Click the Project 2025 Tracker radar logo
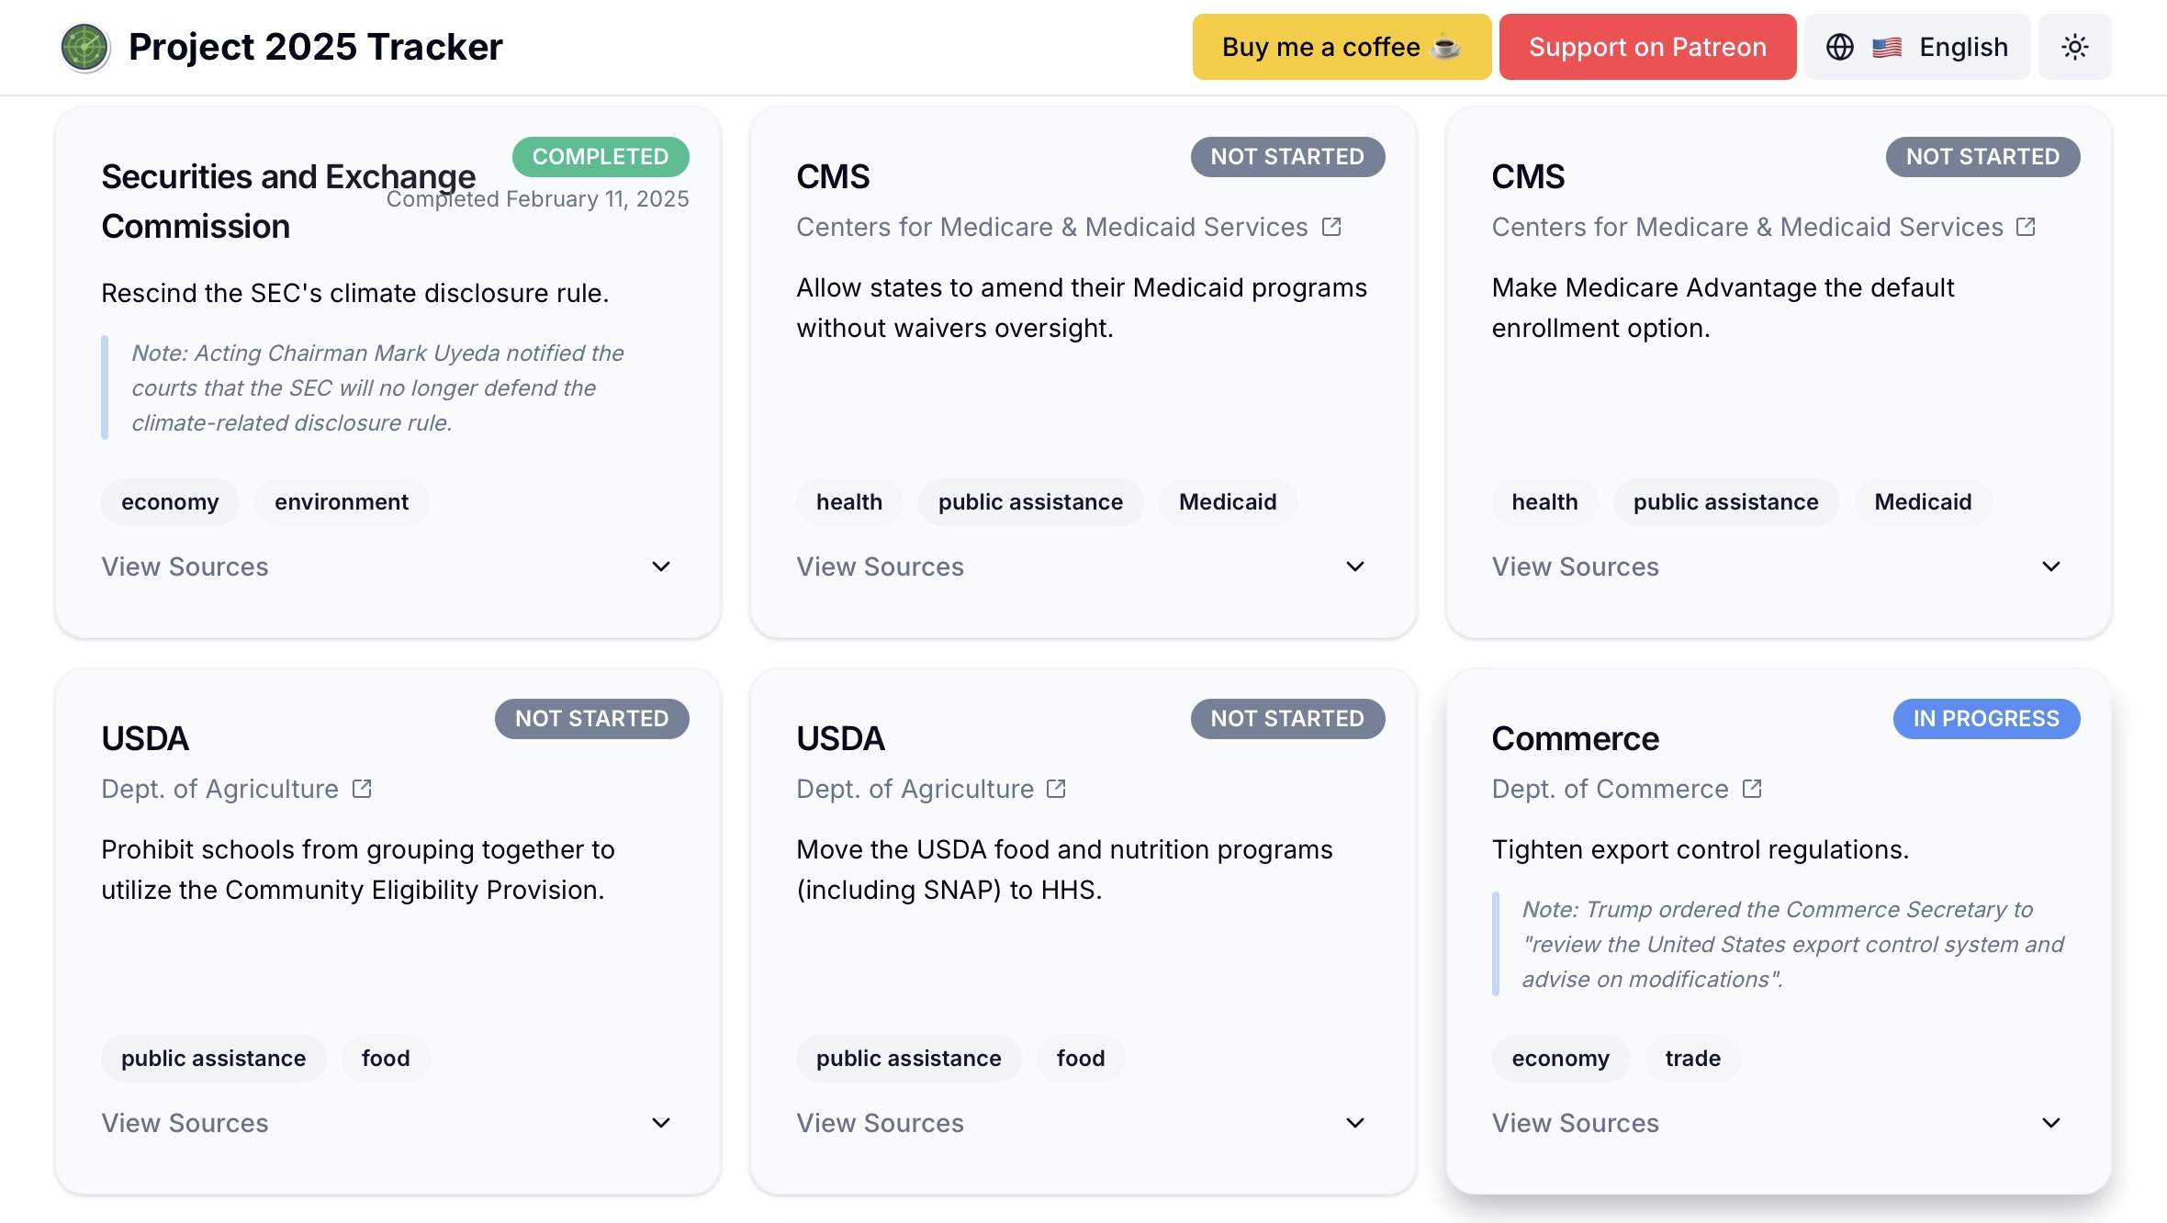Viewport: 2167px width, 1223px height. tap(84, 48)
